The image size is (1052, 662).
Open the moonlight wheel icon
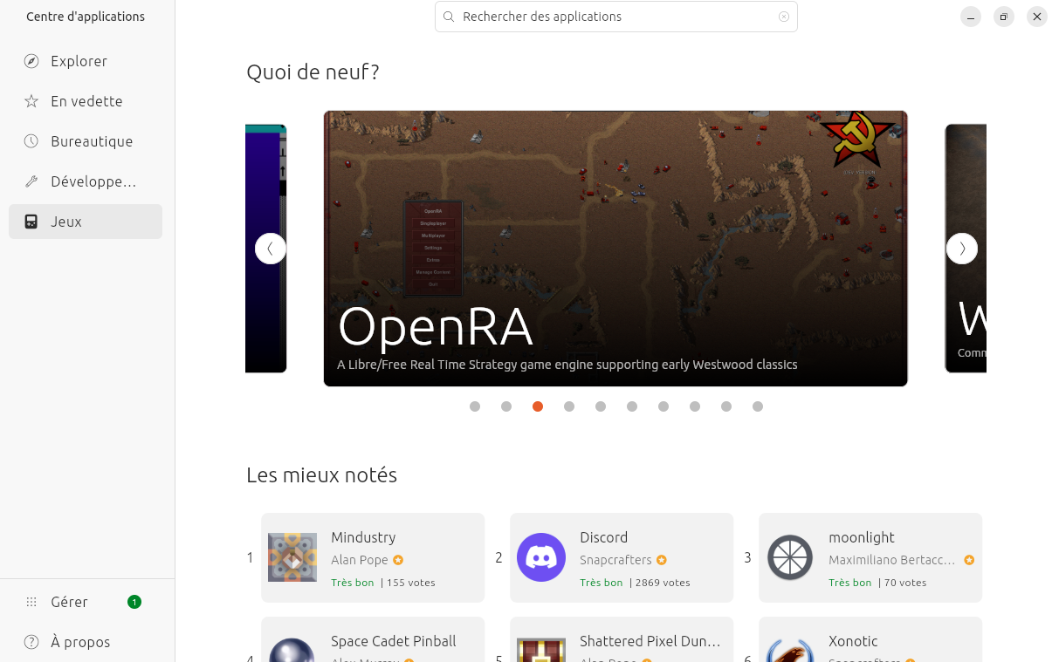pos(790,557)
